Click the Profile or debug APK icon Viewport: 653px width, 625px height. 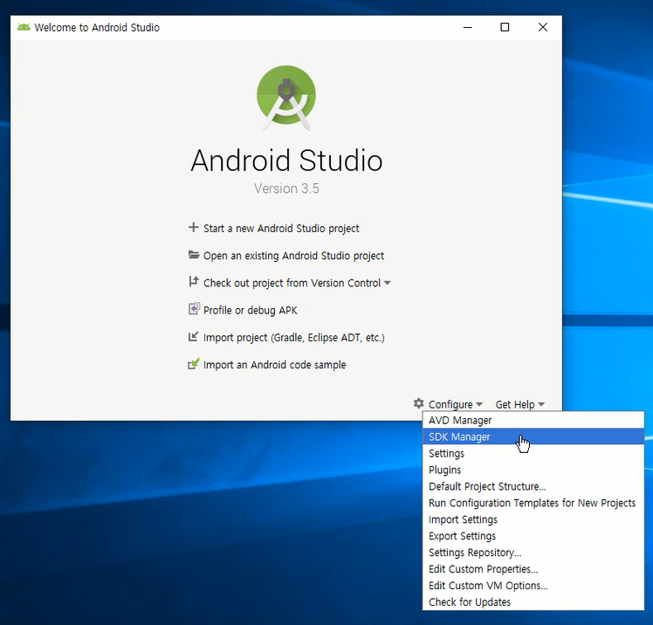(194, 309)
